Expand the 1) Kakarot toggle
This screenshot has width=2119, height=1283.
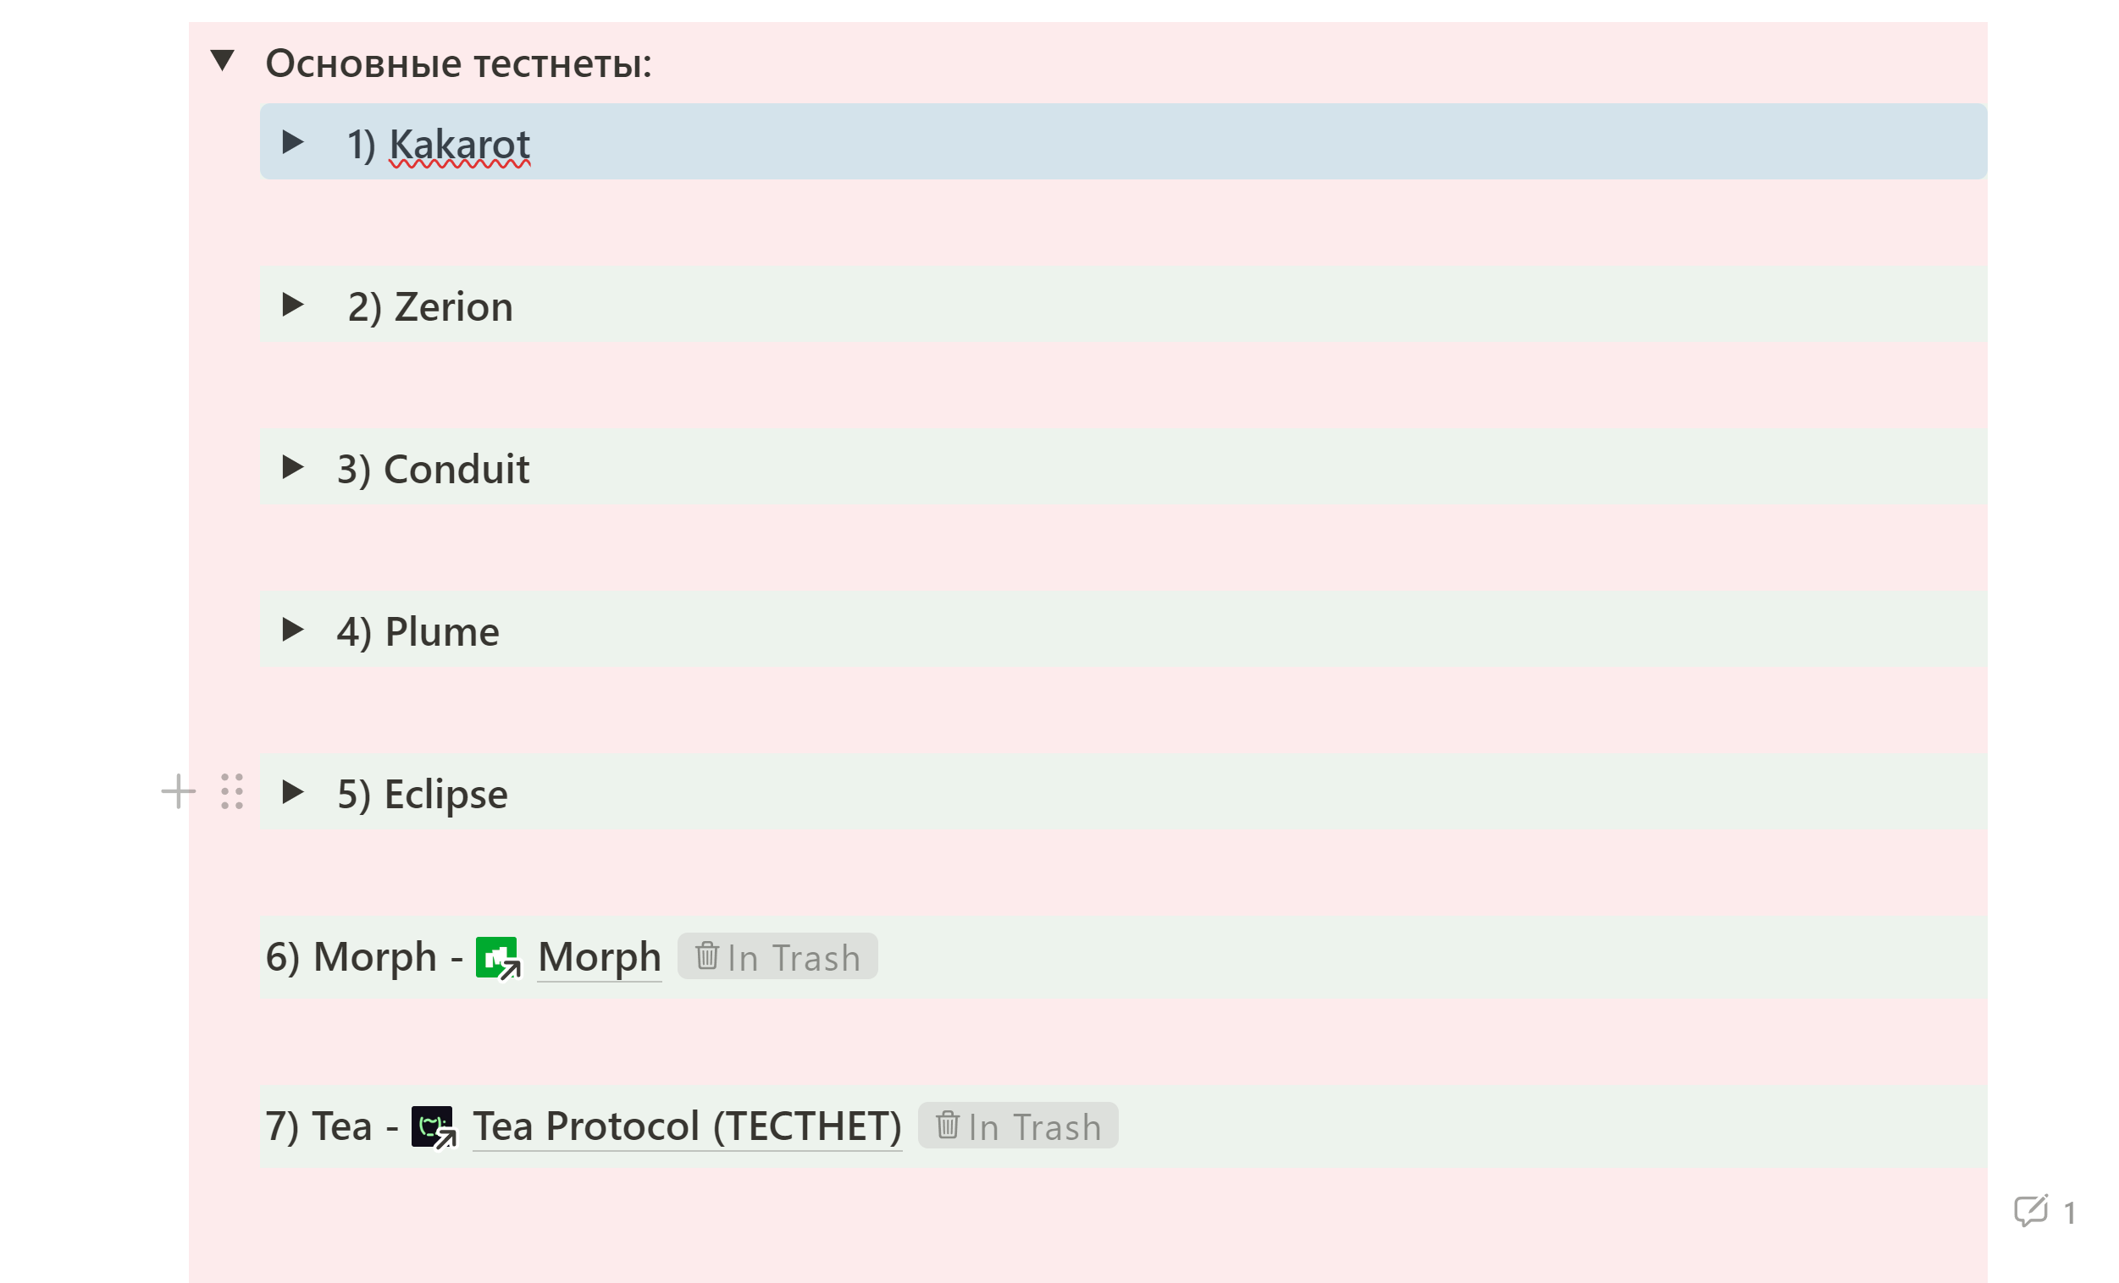pos(292,142)
